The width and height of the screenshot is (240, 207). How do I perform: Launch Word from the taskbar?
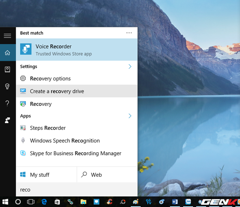click(x=175, y=202)
